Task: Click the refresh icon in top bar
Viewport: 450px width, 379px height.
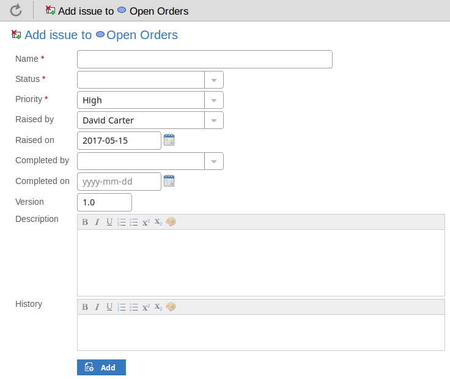Action: [x=16, y=10]
